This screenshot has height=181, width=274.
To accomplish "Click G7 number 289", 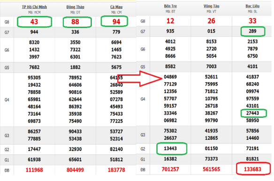I will (252, 31).
